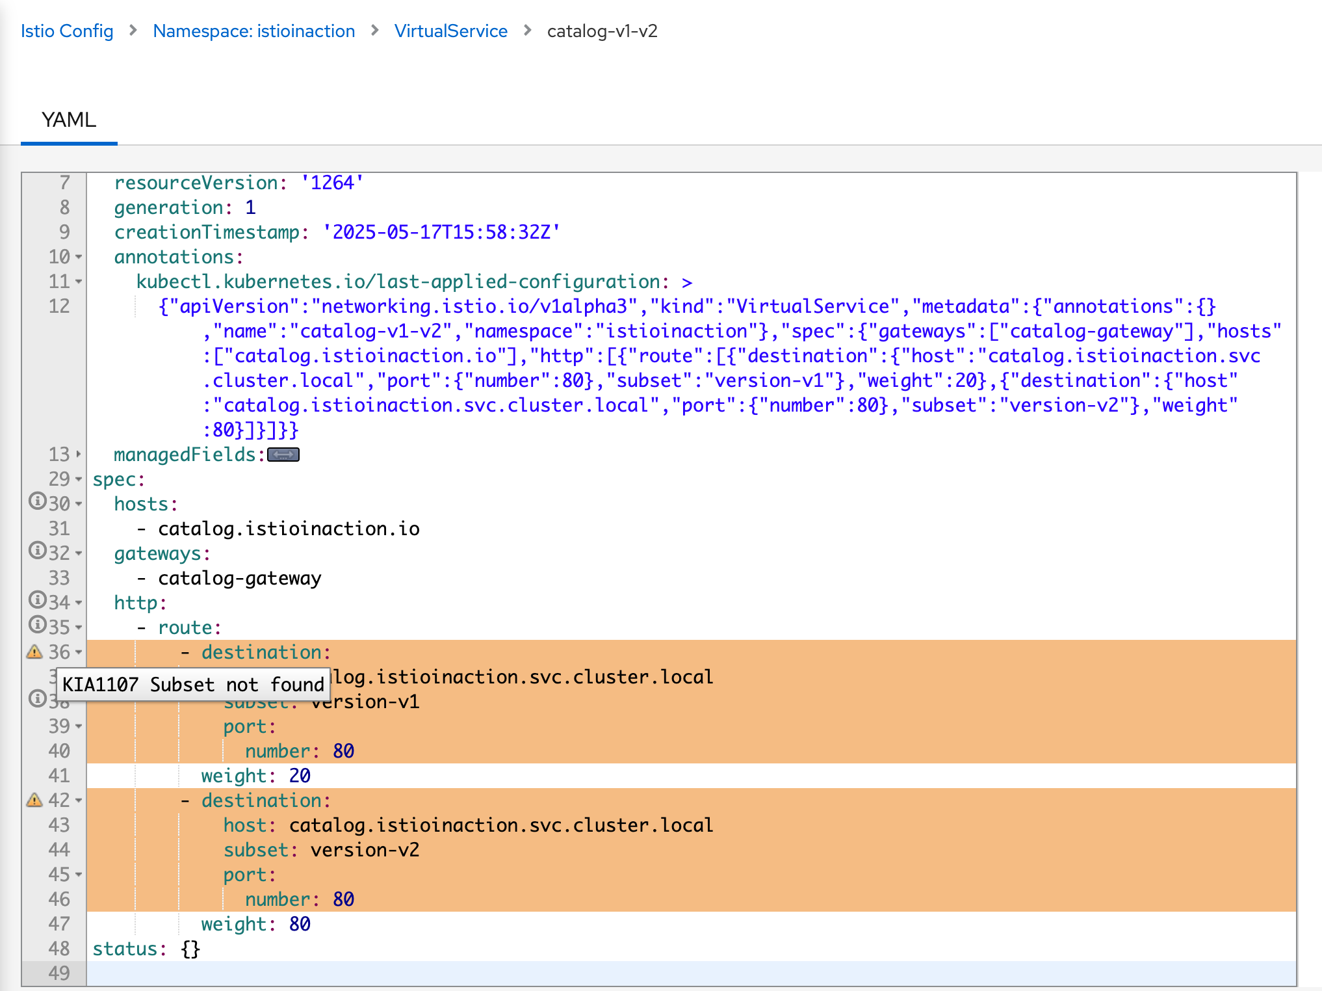The width and height of the screenshot is (1322, 991).
Task: Open the Istio Config breadcrumb link
Action: pyautogui.click(x=67, y=31)
